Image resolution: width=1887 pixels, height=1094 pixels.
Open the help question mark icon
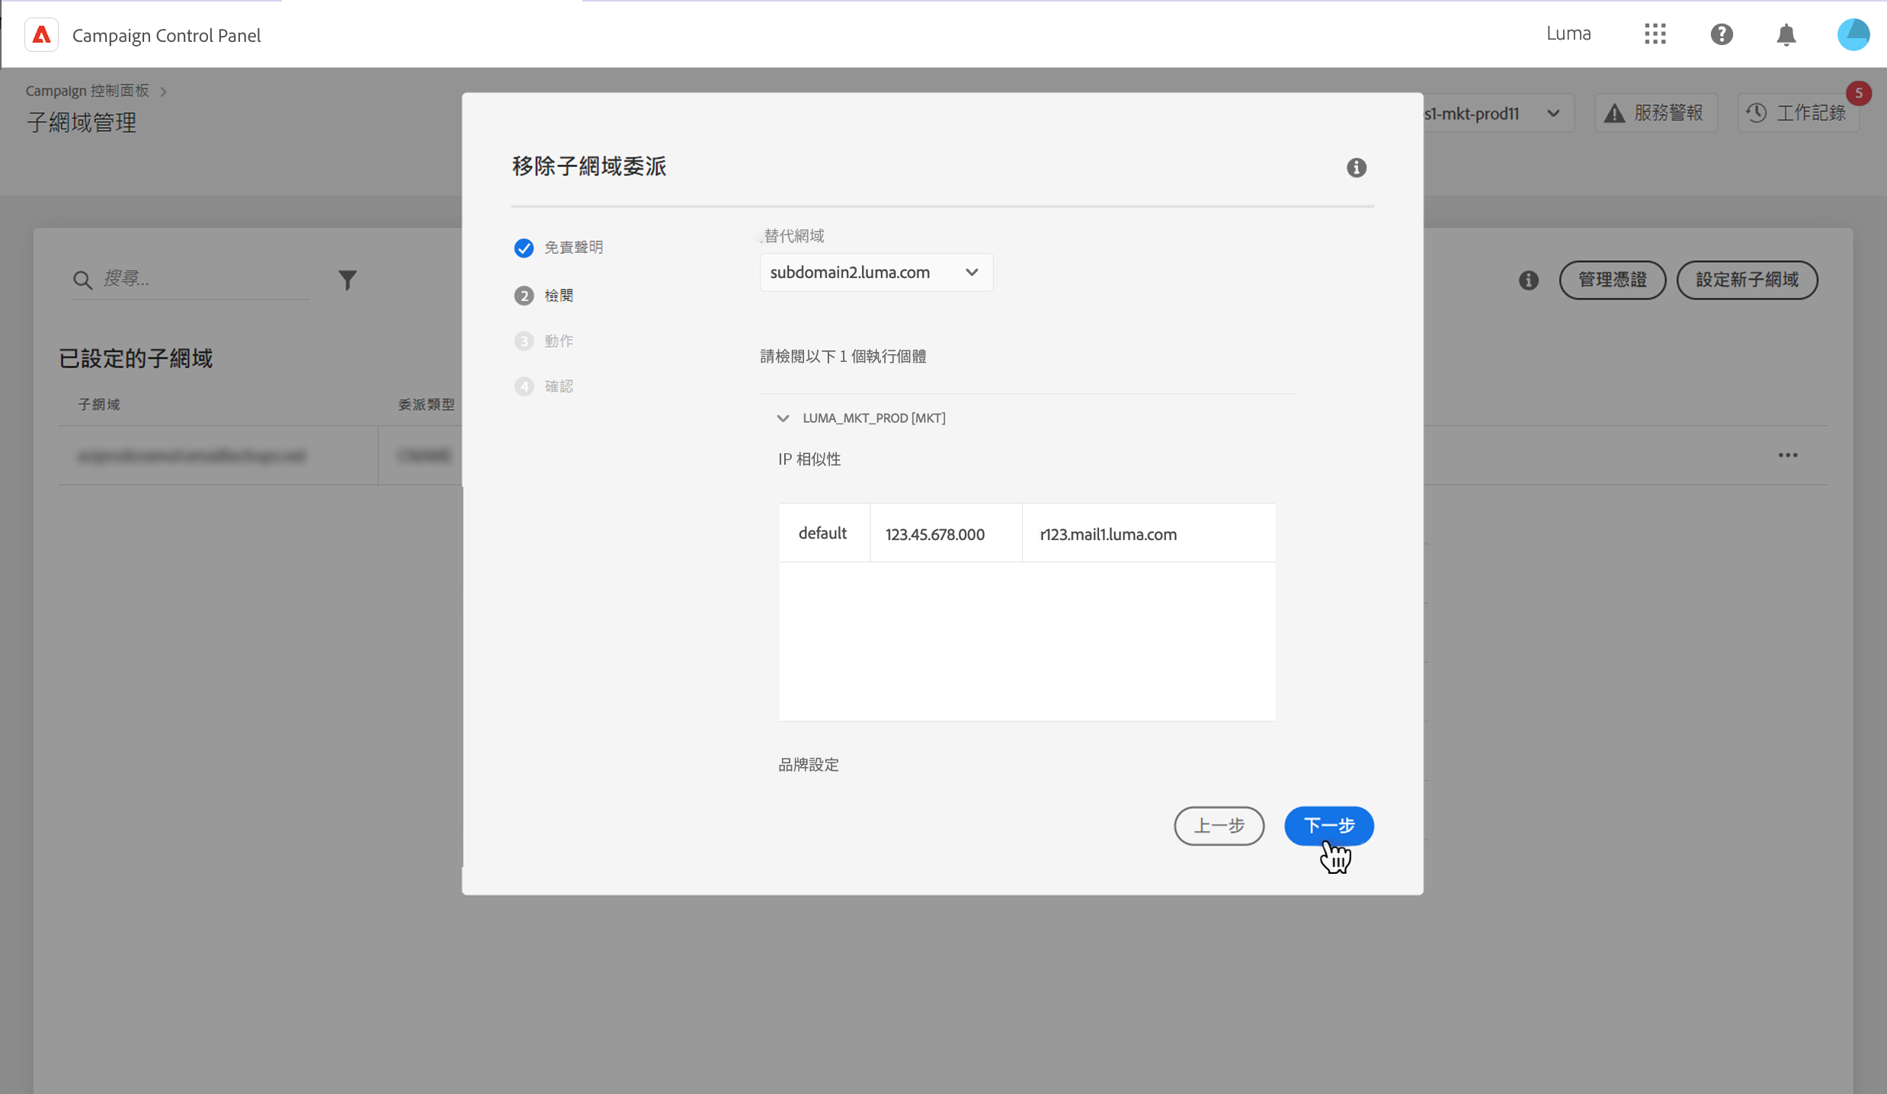1721,34
